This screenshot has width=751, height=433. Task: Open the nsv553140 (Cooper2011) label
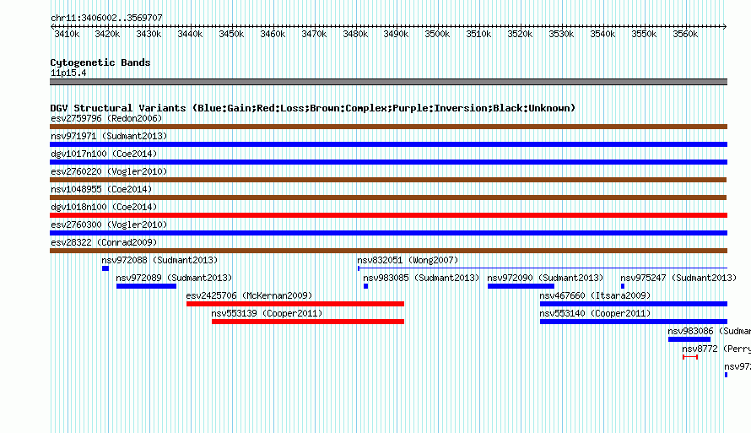tap(595, 313)
